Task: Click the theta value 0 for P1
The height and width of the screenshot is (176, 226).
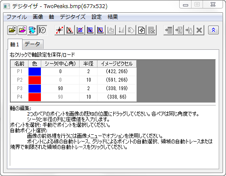Action: [x=60, y=71]
